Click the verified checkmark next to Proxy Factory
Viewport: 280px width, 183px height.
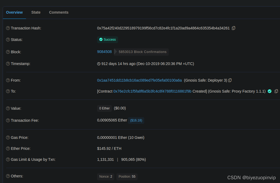tap(270, 91)
